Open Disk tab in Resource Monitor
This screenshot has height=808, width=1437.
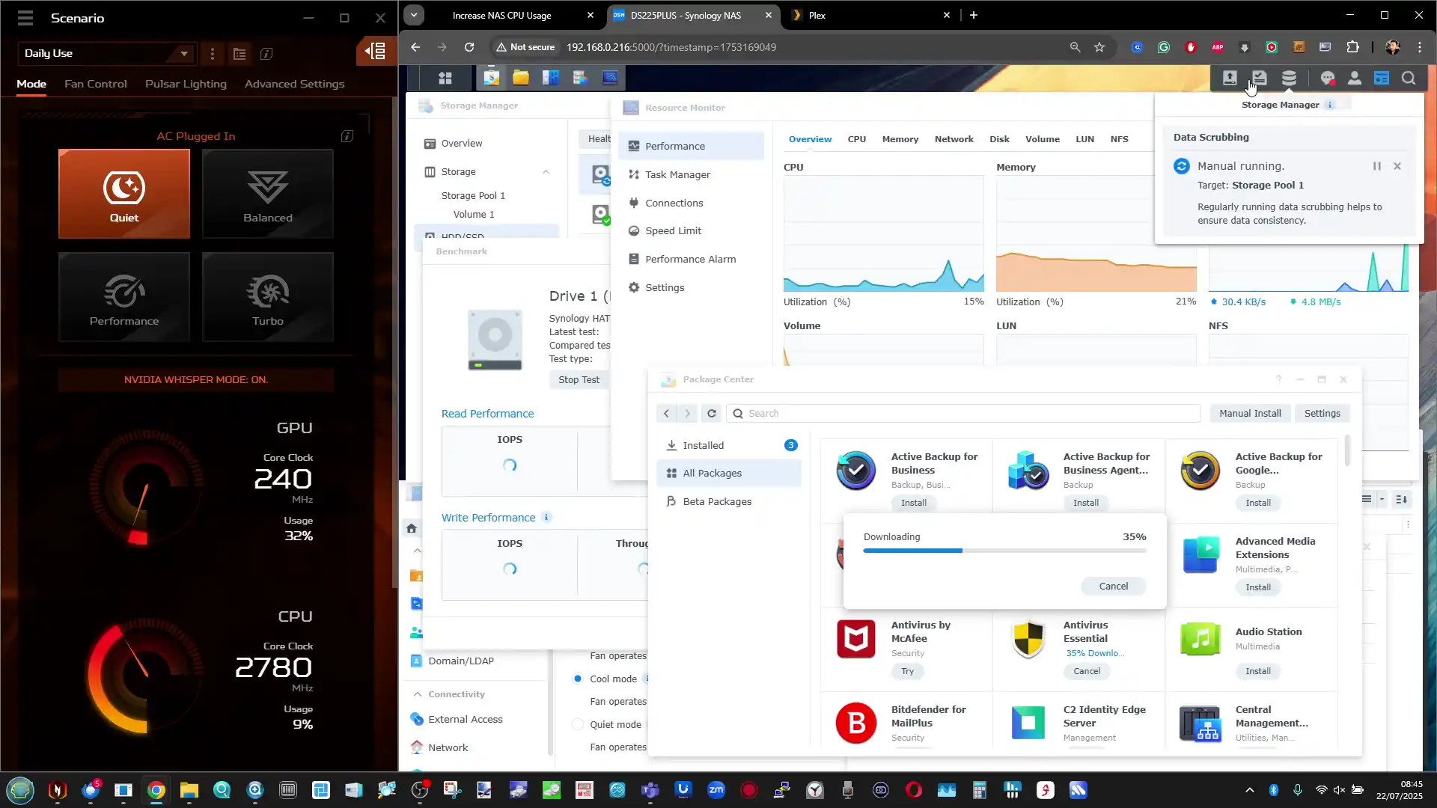[x=999, y=139]
